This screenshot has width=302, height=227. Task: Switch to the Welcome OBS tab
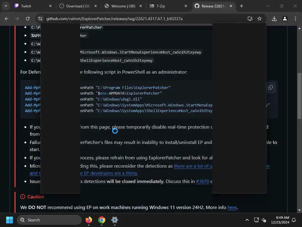[123, 6]
